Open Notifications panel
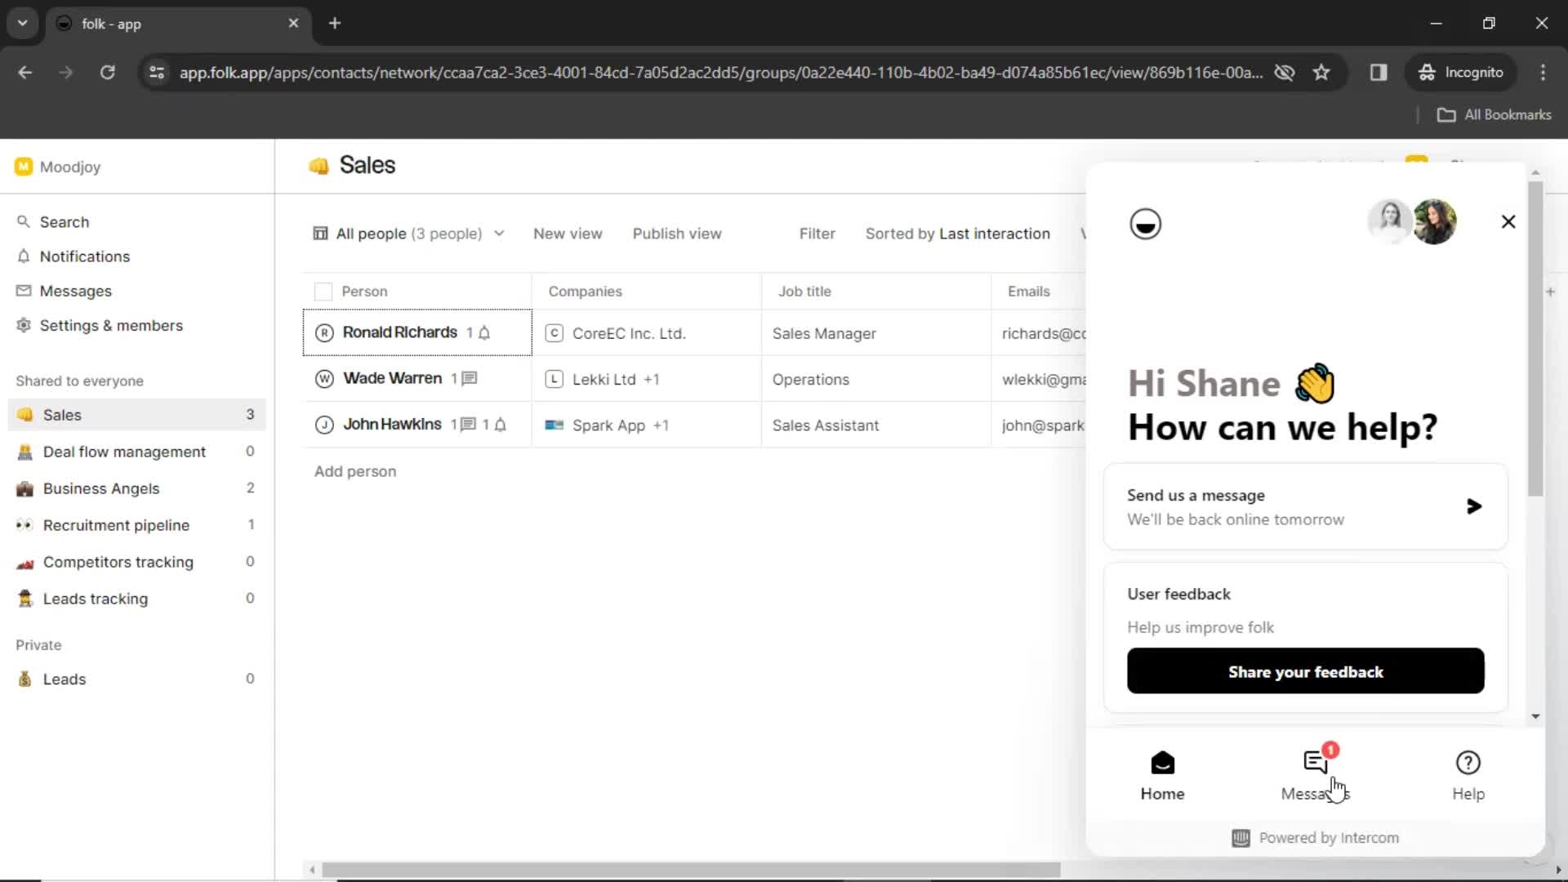Image resolution: width=1568 pixels, height=882 pixels. click(x=86, y=256)
